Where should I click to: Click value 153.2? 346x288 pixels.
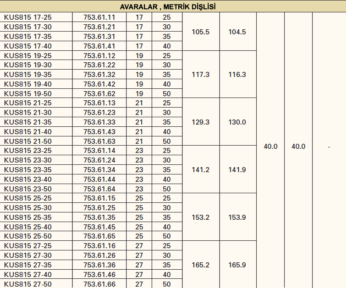[x=200, y=217]
